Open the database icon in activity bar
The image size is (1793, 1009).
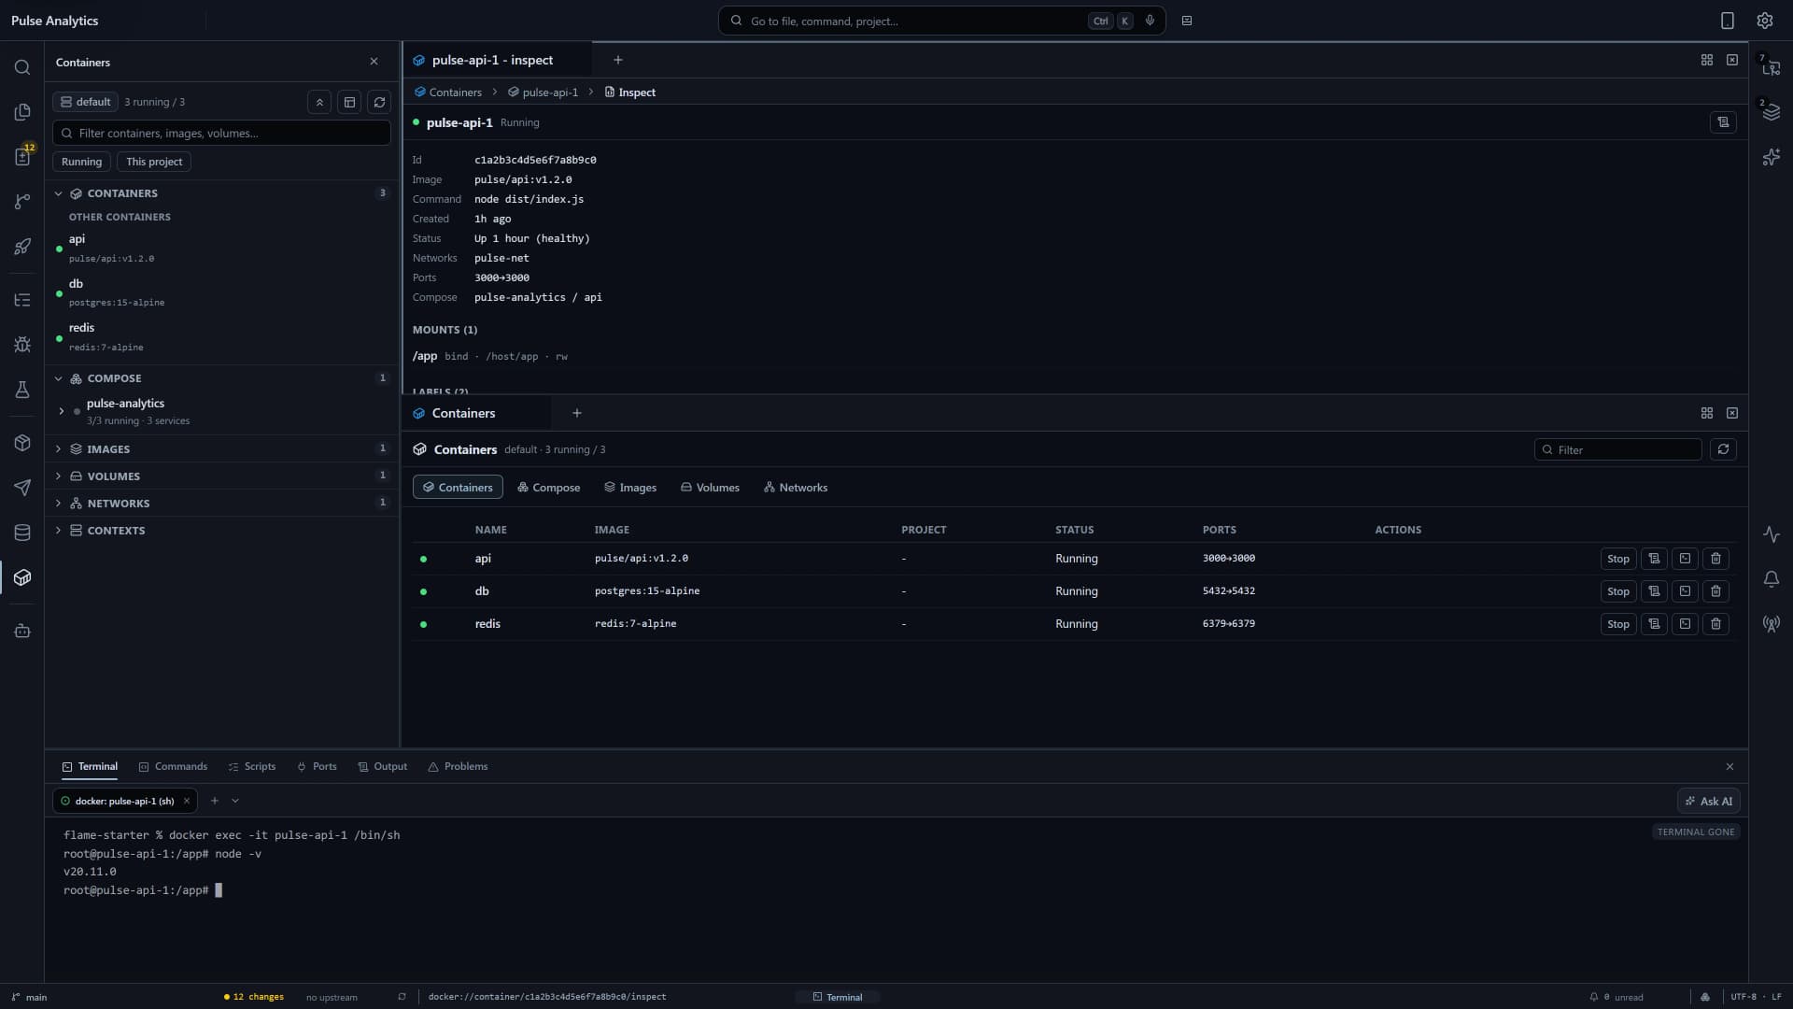[x=22, y=533]
